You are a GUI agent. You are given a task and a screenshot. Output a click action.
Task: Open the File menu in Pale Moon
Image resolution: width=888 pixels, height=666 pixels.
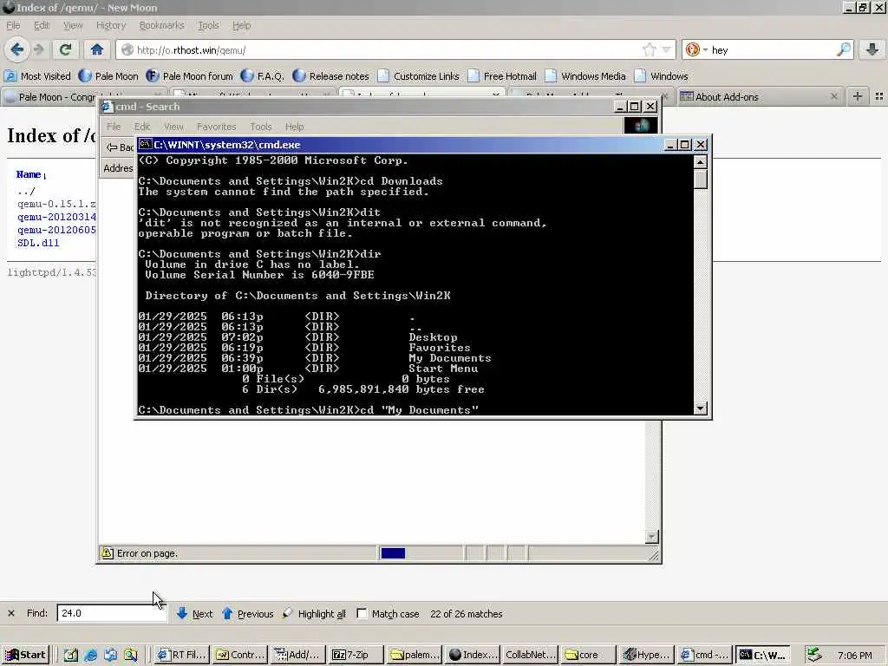13,25
